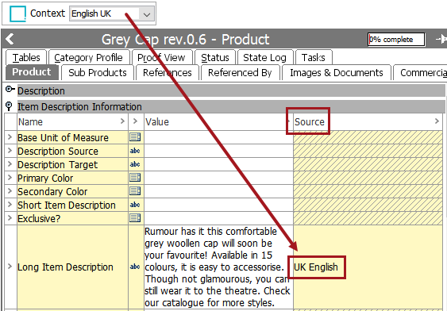Click the Primary Color list-of-values icon
This screenshot has width=447, height=311.
tap(135, 178)
